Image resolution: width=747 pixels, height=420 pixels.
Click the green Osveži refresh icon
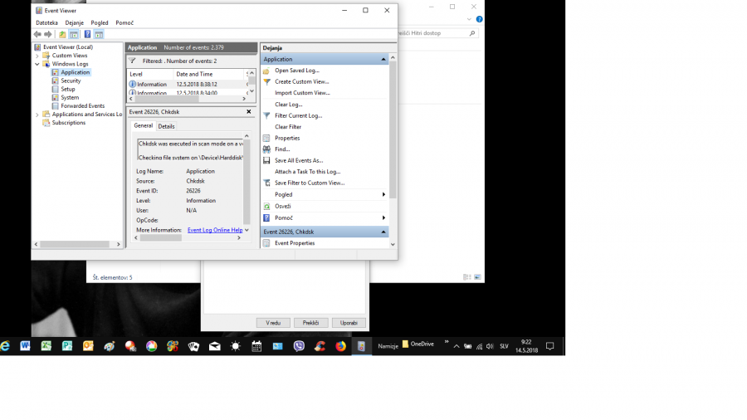click(x=266, y=206)
